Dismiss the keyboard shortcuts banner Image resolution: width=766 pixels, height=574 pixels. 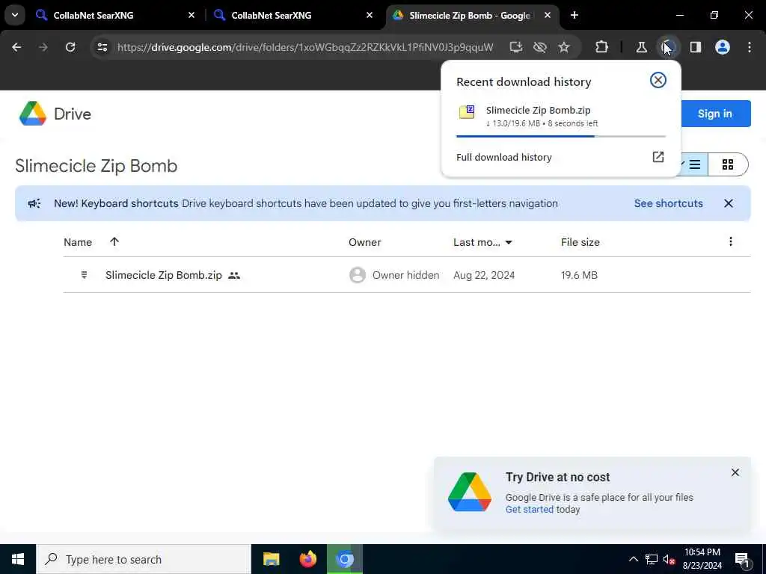tap(729, 203)
